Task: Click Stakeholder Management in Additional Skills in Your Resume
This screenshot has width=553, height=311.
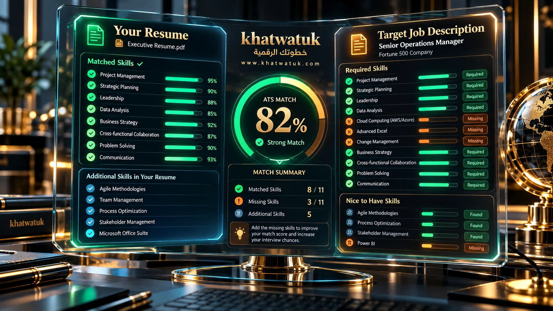Action: [127, 222]
